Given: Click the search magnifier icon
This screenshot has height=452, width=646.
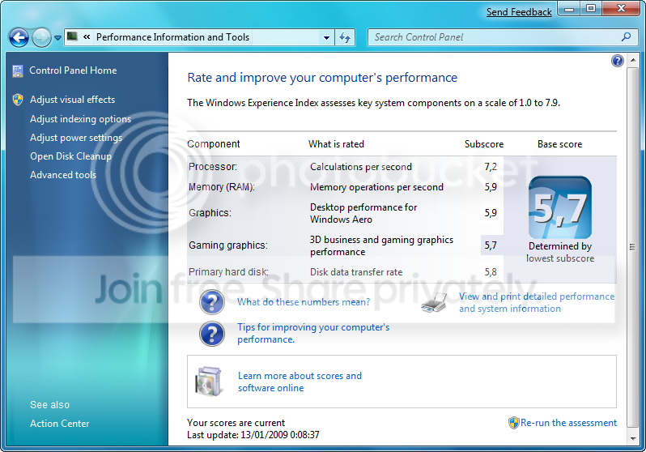Looking at the screenshot, I should point(627,37).
